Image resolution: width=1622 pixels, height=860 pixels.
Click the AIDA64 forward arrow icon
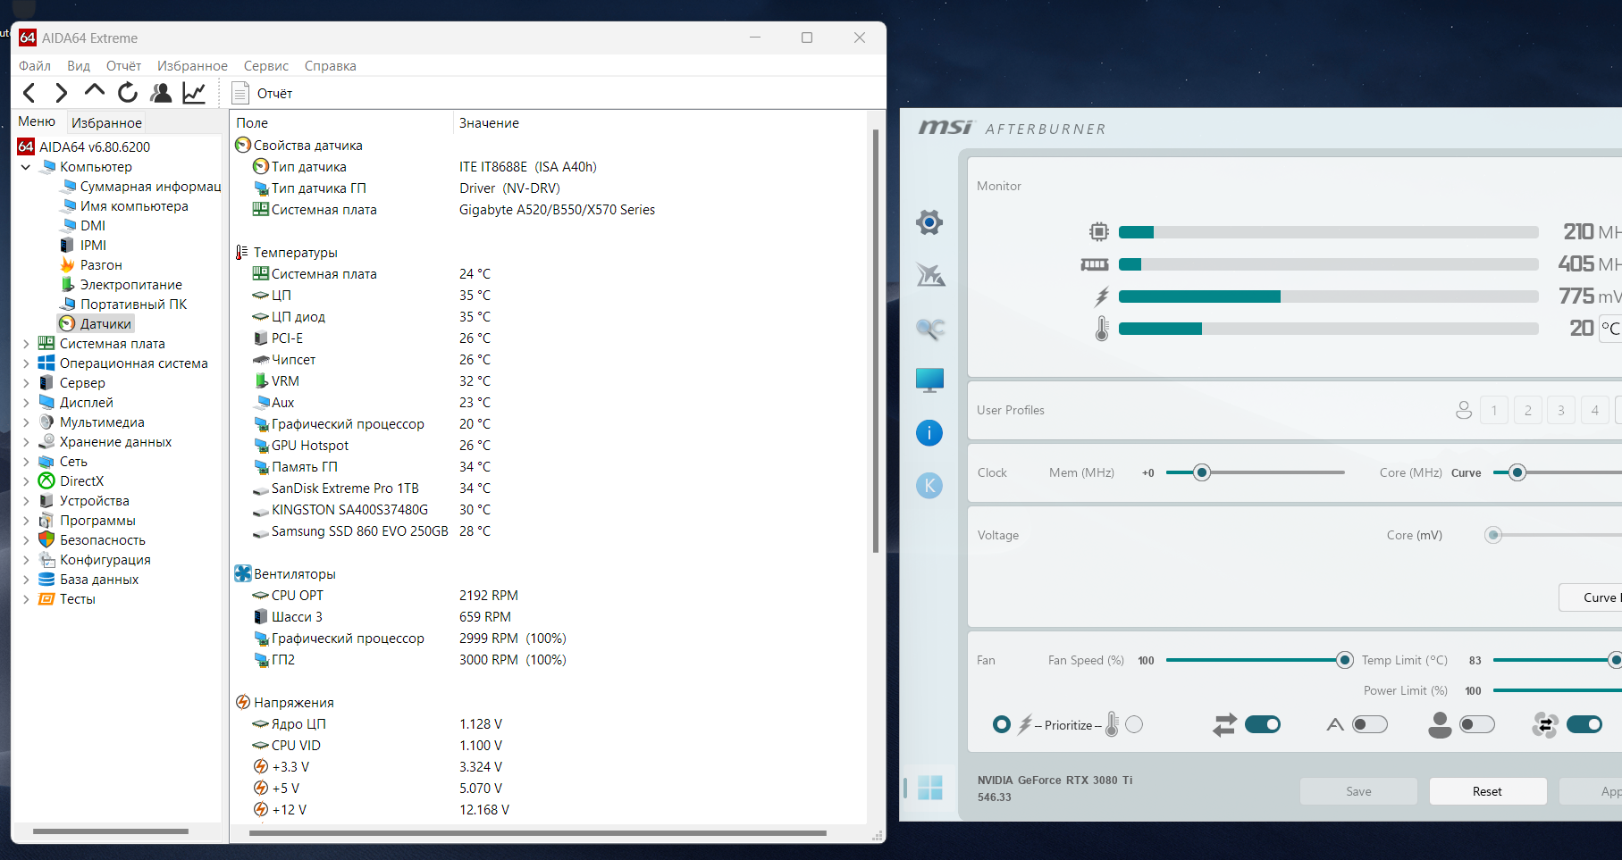click(61, 93)
